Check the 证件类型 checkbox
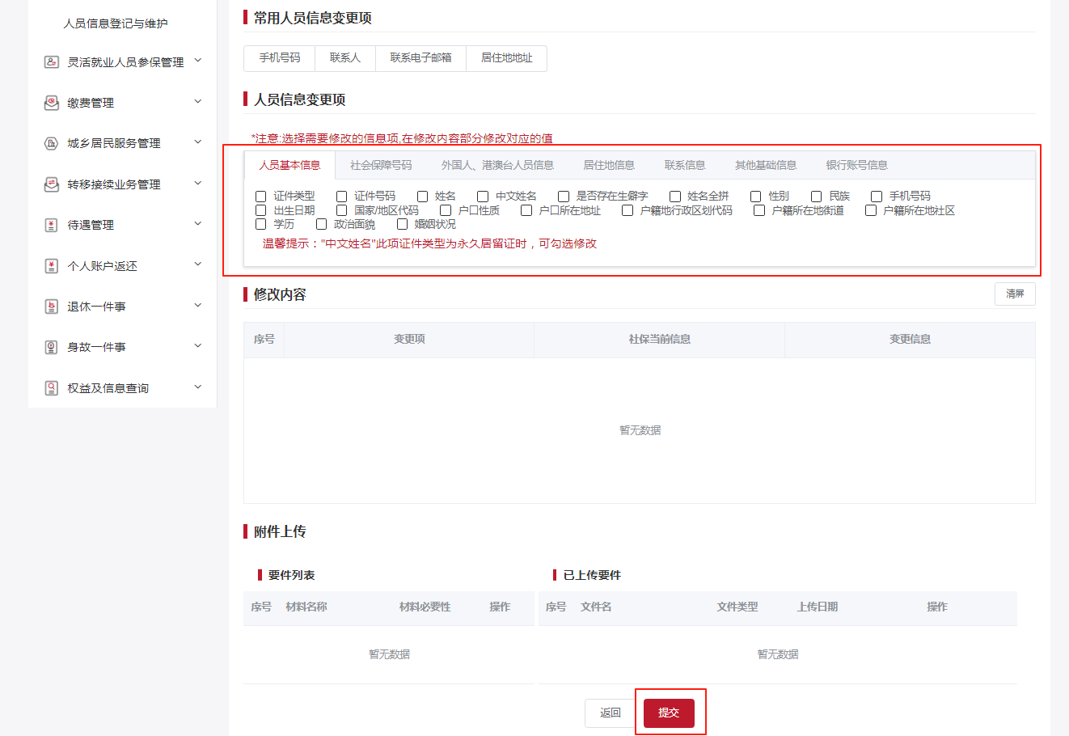This screenshot has width=1069, height=736. pyautogui.click(x=260, y=196)
